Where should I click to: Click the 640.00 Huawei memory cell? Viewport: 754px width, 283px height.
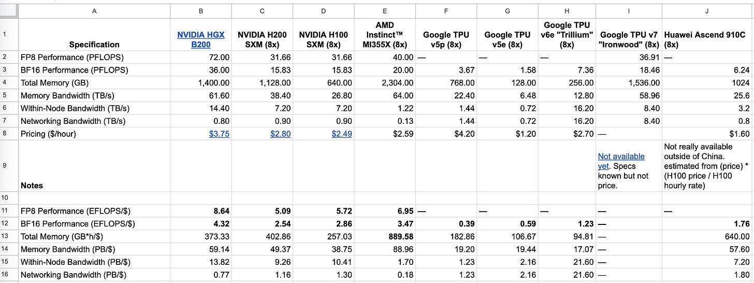(x=708, y=236)
